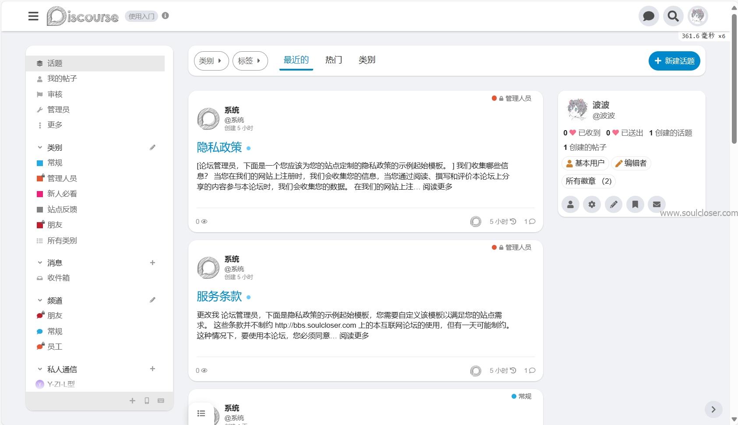Open 波波's profile via person icon
The image size is (738, 425).
(x=570, y=204)
